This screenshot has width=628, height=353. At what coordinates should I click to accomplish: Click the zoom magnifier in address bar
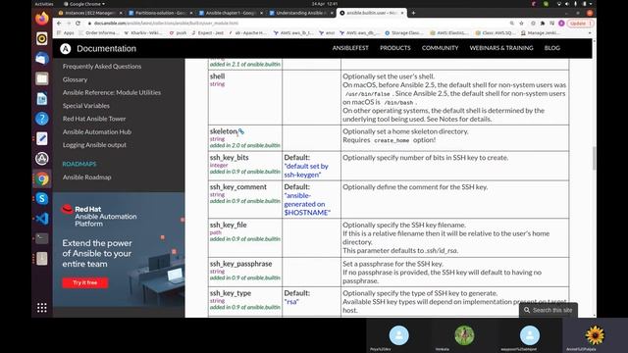(x=512, y=24)
